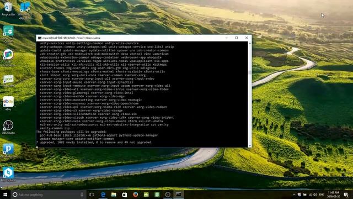Open the green picture app in the taskbar
The width and height of the screenshot is (353, 199).
(146, 195)
